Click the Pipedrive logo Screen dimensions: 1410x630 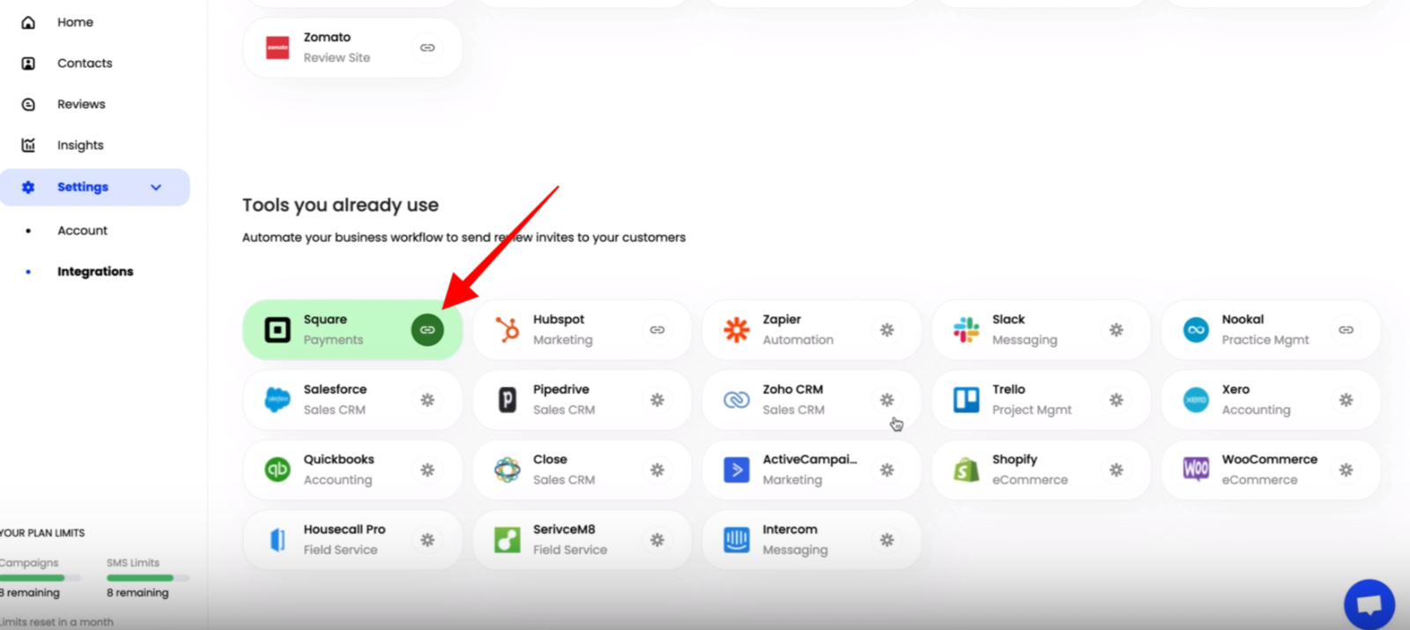tap(508, 400)
